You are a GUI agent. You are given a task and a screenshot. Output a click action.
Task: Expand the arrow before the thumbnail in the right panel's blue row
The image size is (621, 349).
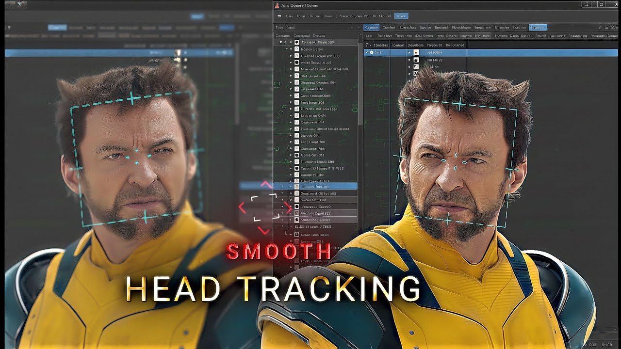[409, 52]
